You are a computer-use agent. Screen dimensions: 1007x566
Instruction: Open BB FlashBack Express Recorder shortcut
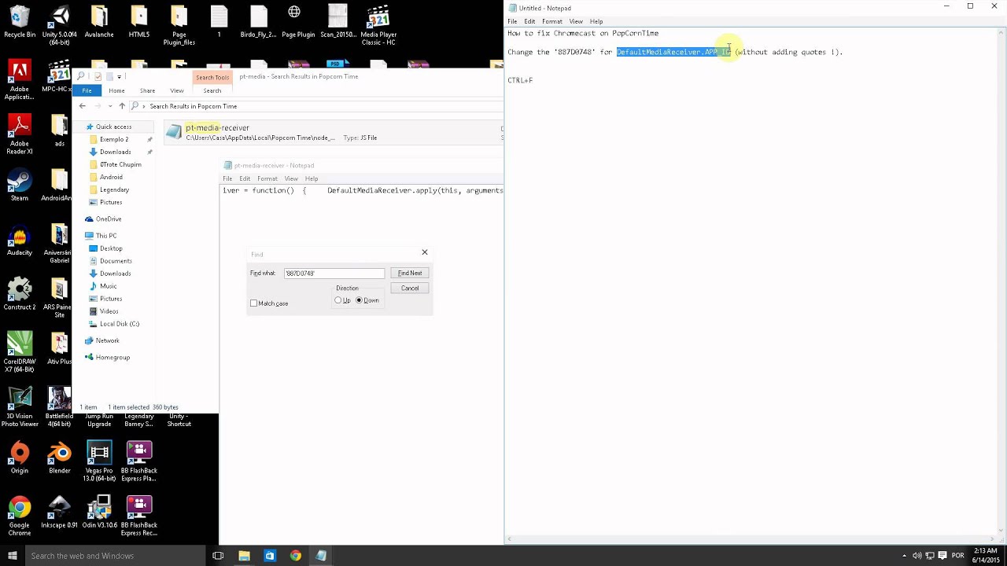pyautogui.click(x=139, y=516)
